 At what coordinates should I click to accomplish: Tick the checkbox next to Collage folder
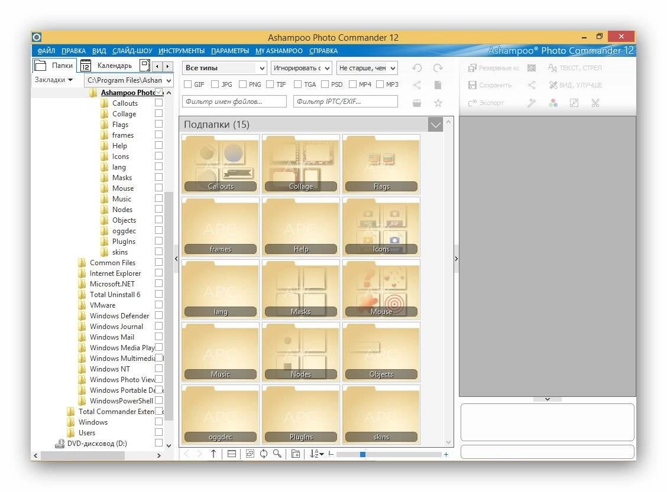pos(158,113)
